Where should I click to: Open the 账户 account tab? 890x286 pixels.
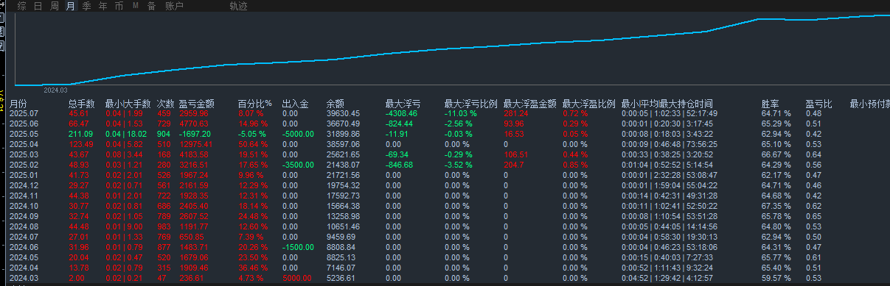(174, 6)
